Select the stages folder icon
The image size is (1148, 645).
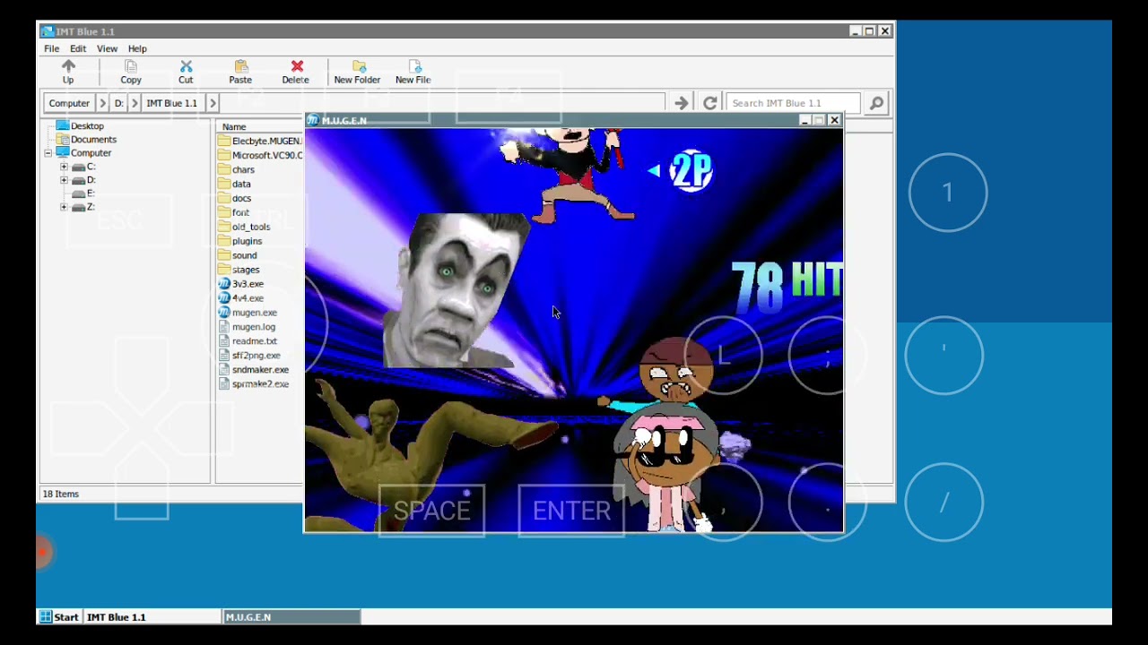[224, 270]
